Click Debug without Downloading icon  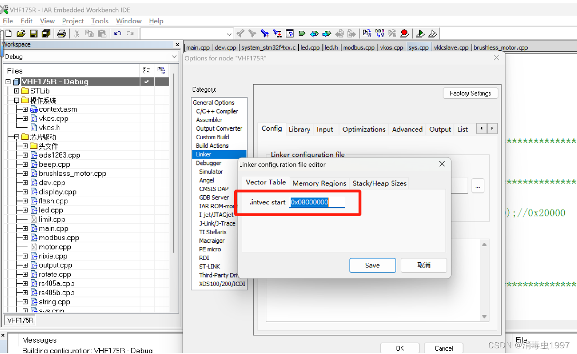pos(433,33)
